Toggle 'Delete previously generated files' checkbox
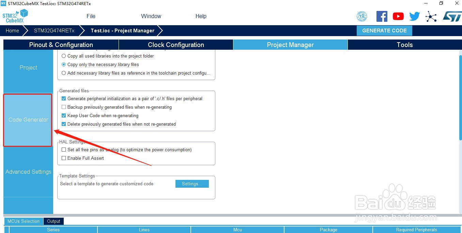This screenshot has height=233, width=462. tap(64, 124)
